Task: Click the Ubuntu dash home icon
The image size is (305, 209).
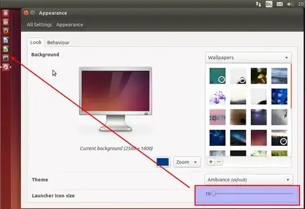Action: click(6, 13)
